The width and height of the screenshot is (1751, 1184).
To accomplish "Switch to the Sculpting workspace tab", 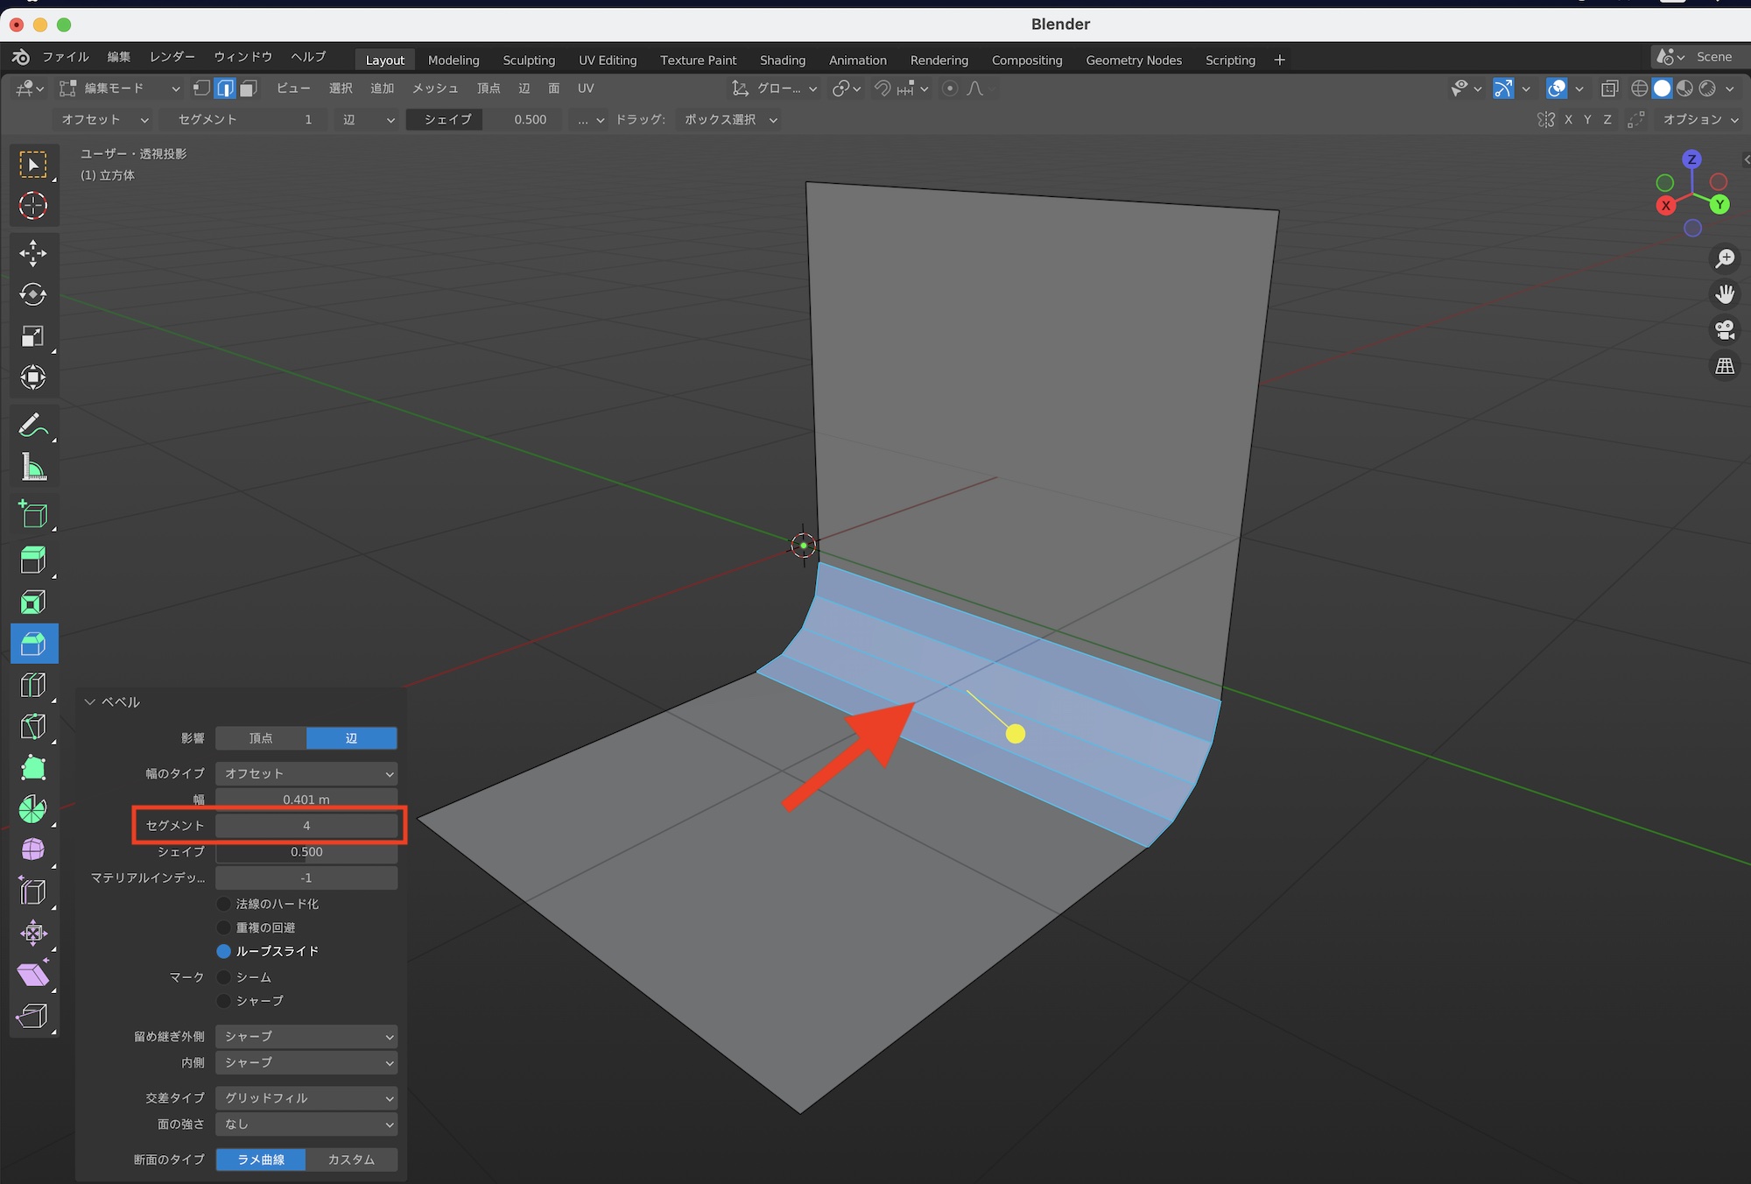I will (528, 60).
